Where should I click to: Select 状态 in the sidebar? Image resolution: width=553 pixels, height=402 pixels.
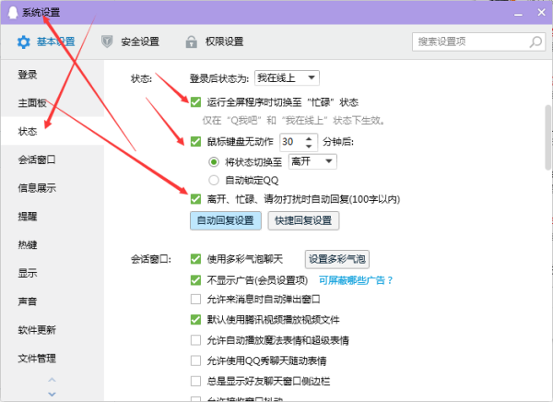point(53,131)
